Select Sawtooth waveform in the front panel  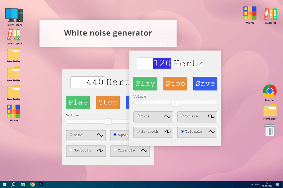pos(153,132)
